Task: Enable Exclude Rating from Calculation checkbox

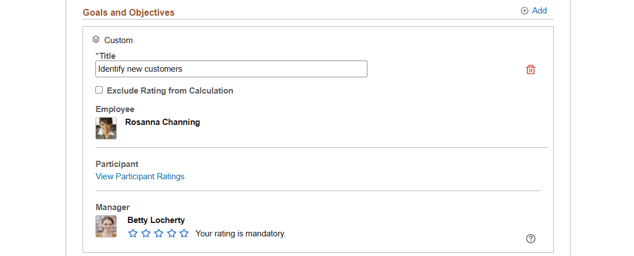Action: click(99, 90)
